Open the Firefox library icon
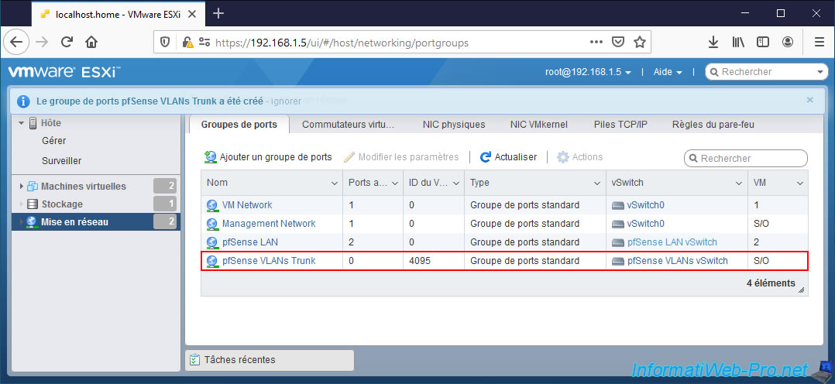 point(738,42)
